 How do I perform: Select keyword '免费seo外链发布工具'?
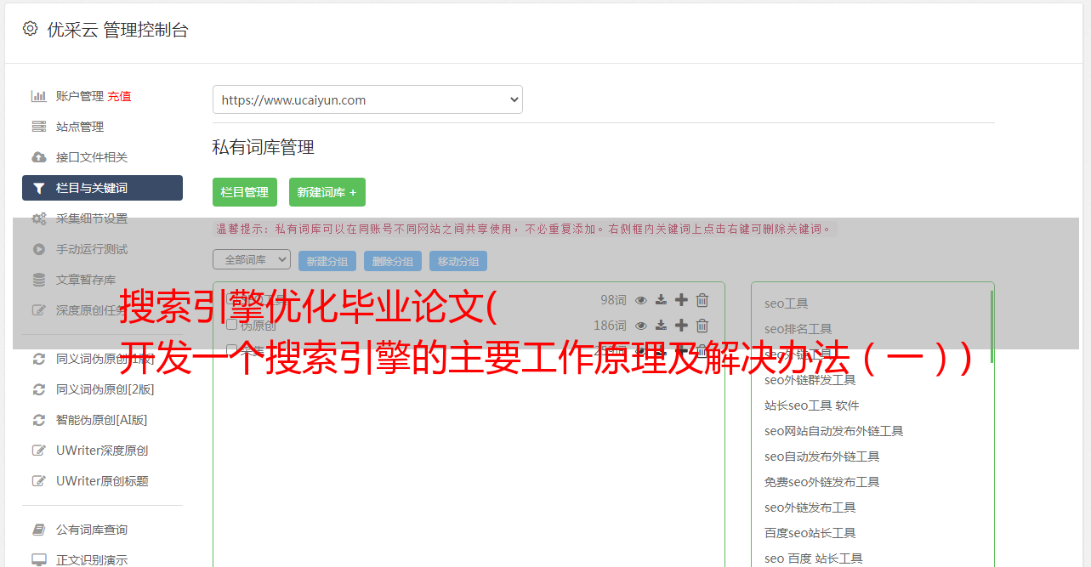pos(822,482)
